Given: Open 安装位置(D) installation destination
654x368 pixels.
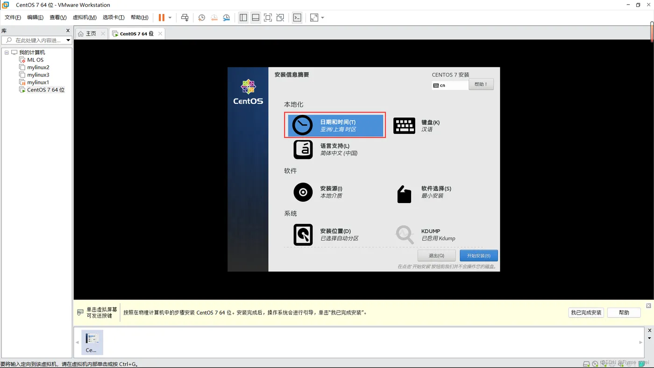Looking at the screenshot, I should [326, 234].
